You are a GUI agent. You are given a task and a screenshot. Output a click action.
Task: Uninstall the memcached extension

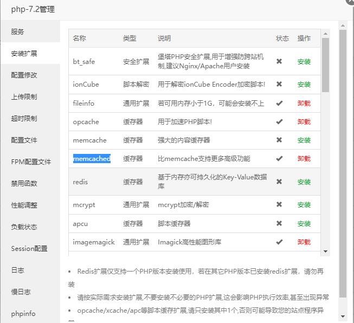coord(304,159)
